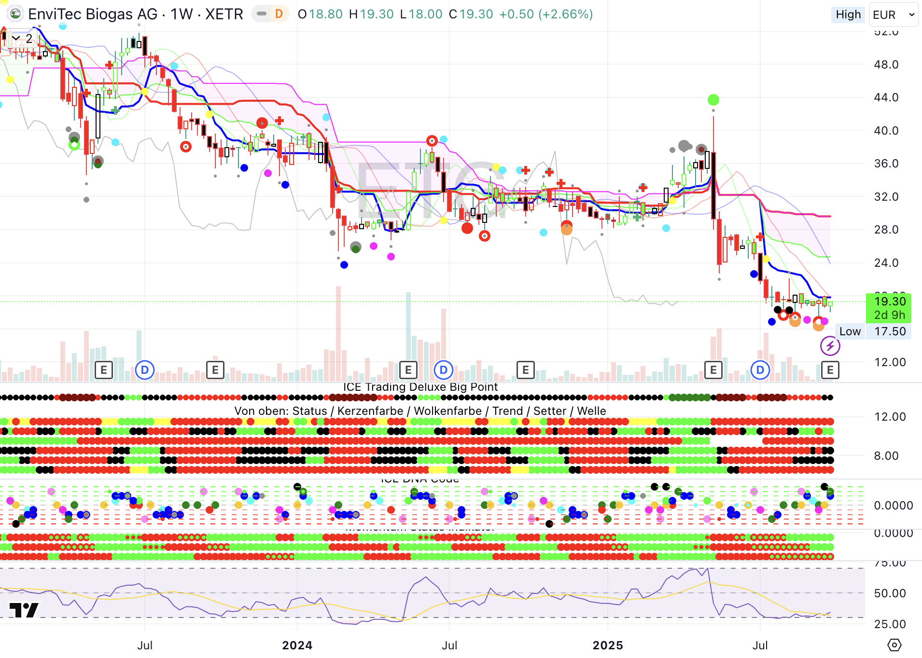Open chart settings hexagon icon
This screenshot has height=658, width=922.
coord(894,645)
